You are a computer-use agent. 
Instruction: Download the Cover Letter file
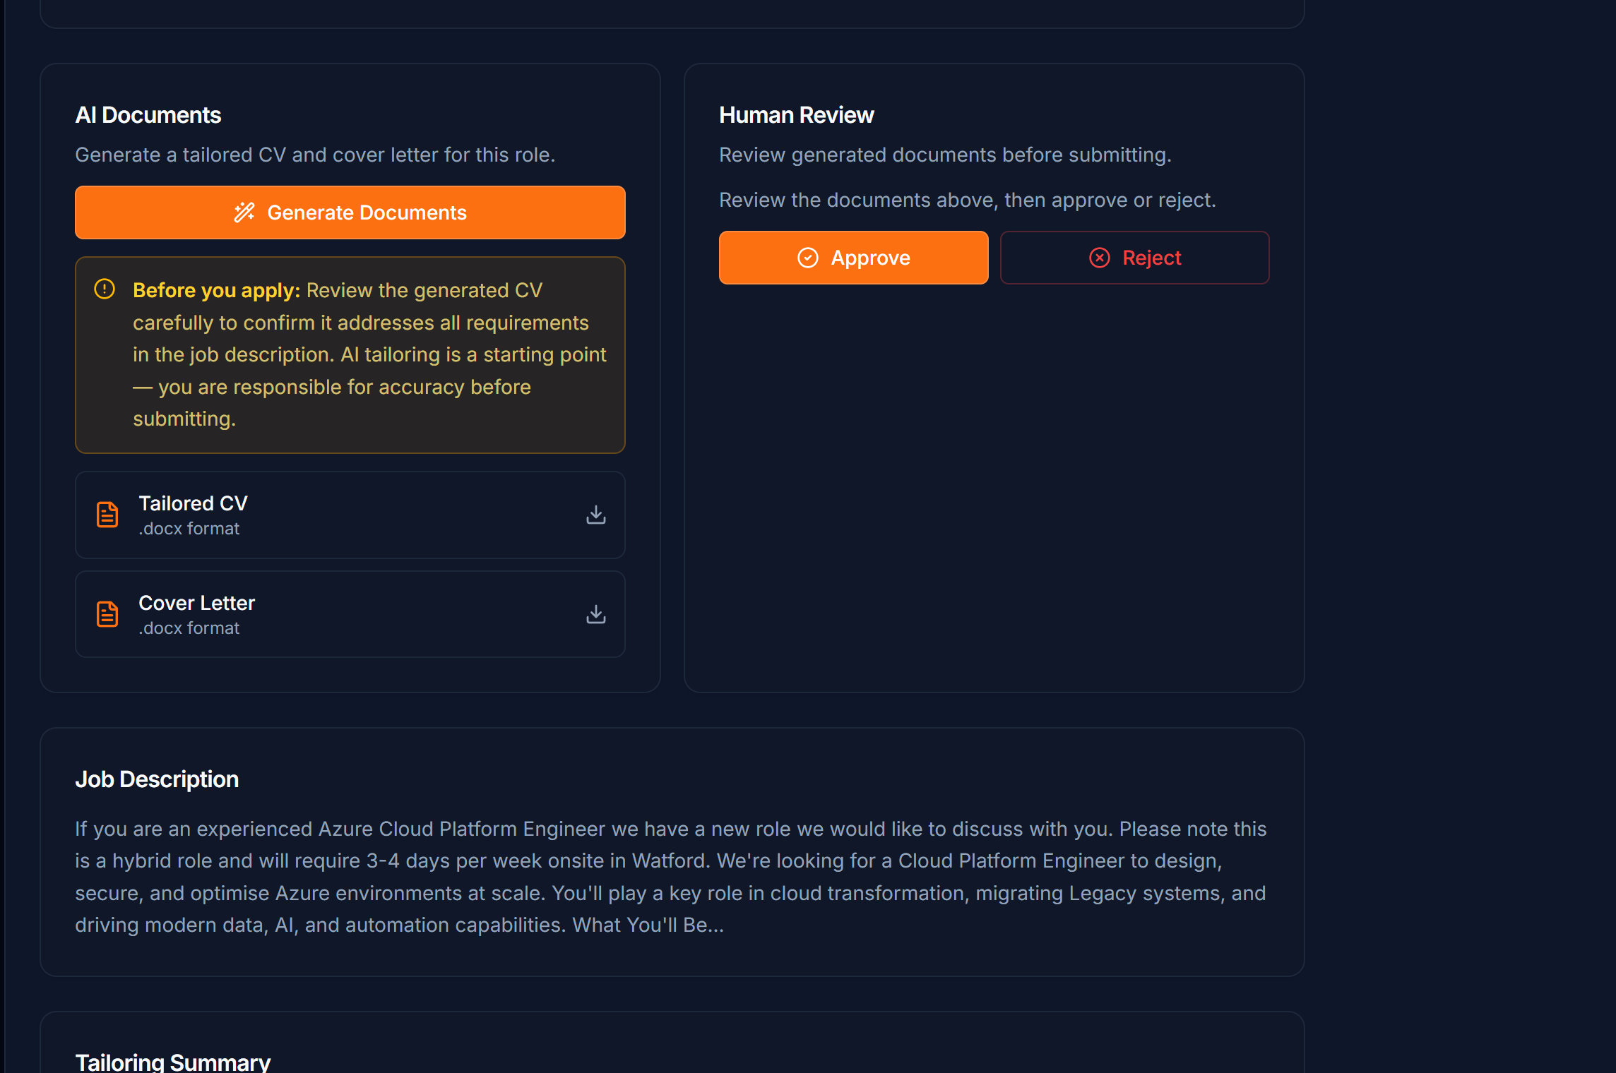[x=596, y=614]
